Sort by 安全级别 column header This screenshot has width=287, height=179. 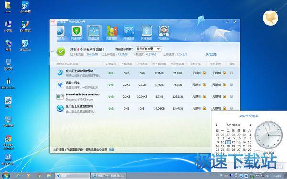coord(110,64)
